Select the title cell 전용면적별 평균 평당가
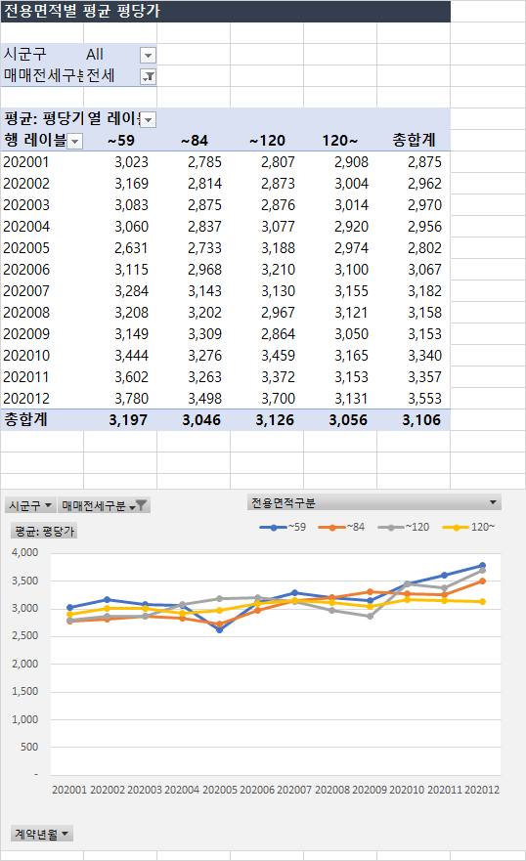 (225, 11)
